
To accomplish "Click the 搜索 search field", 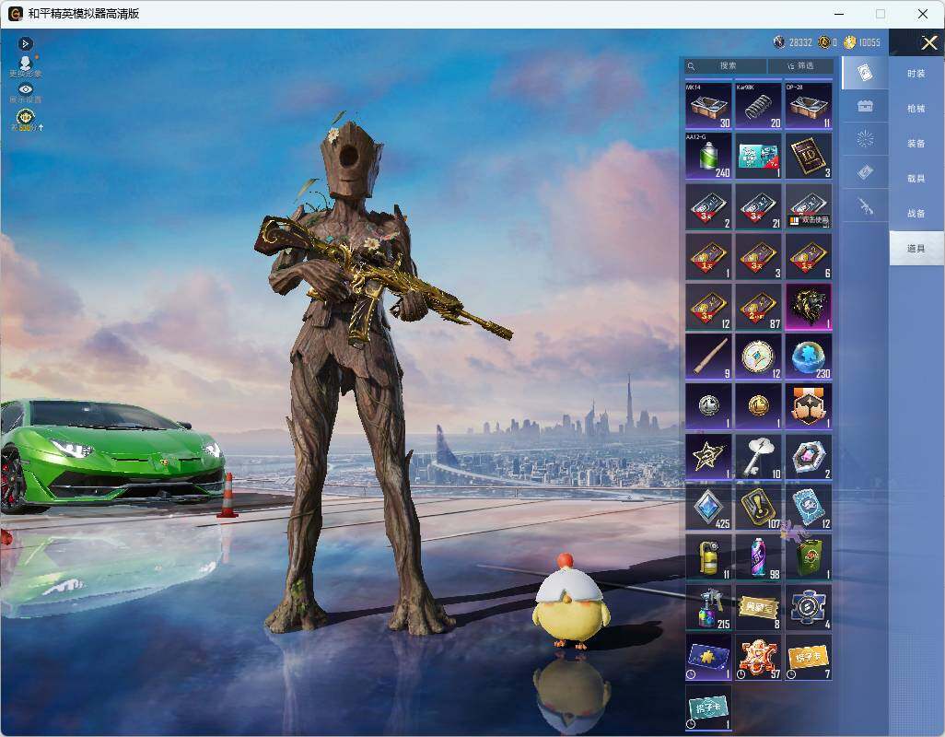I will point(726,65).
